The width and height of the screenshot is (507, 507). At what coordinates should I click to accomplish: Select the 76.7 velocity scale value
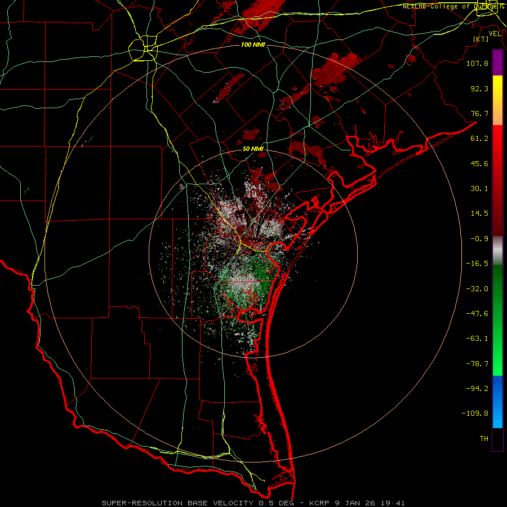coord(479,113)
